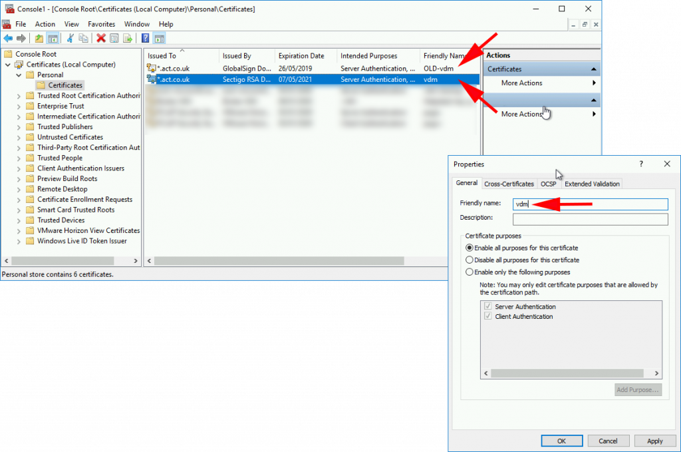Click the Description input field
Viewport: 681px width, 452px height.
click(x=590, y=219)
